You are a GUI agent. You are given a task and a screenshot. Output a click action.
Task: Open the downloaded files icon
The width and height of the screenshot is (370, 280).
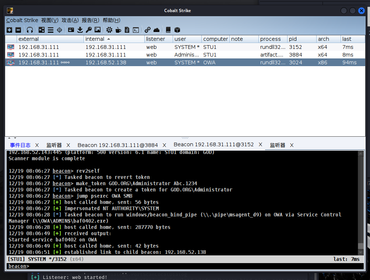click(80, 30)
